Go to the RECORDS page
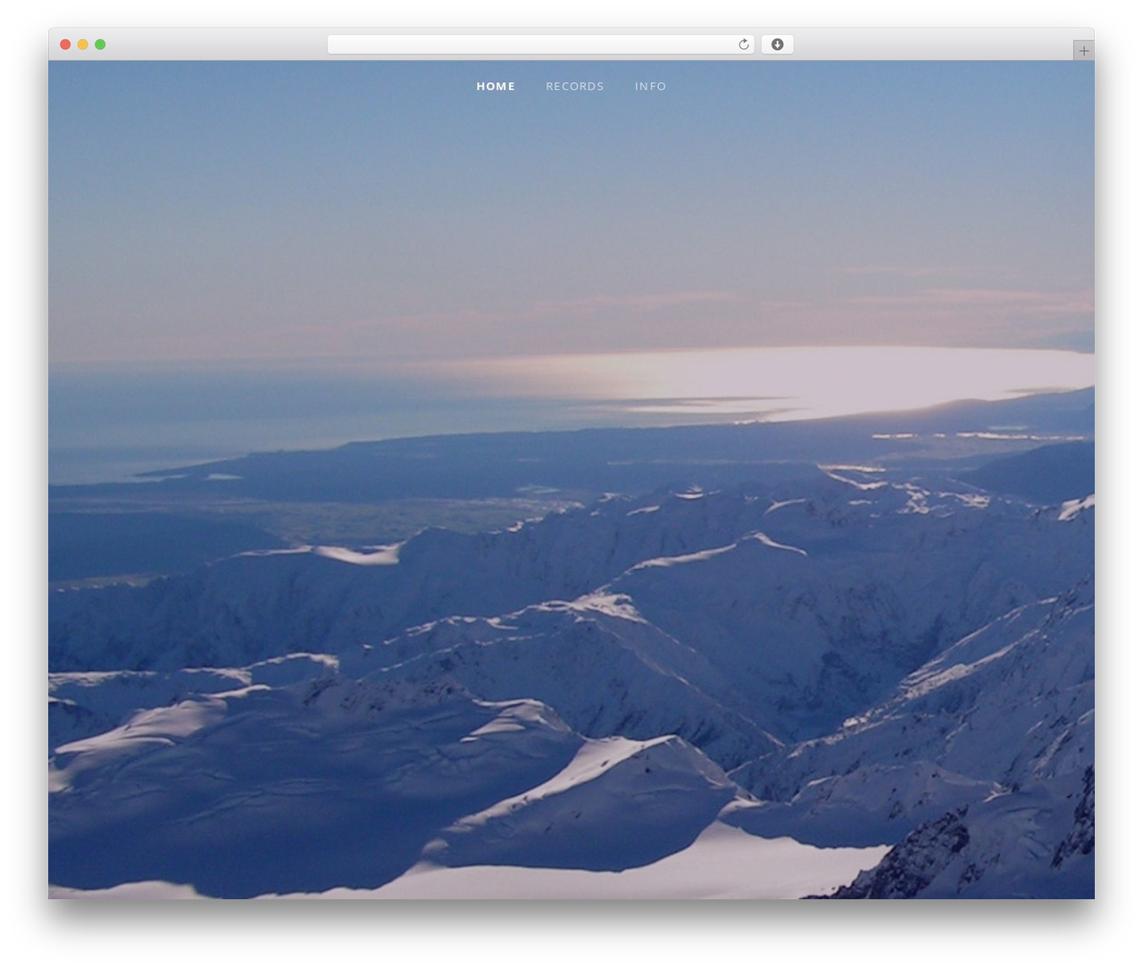The image size is (1143, 968). coord(575,87)
